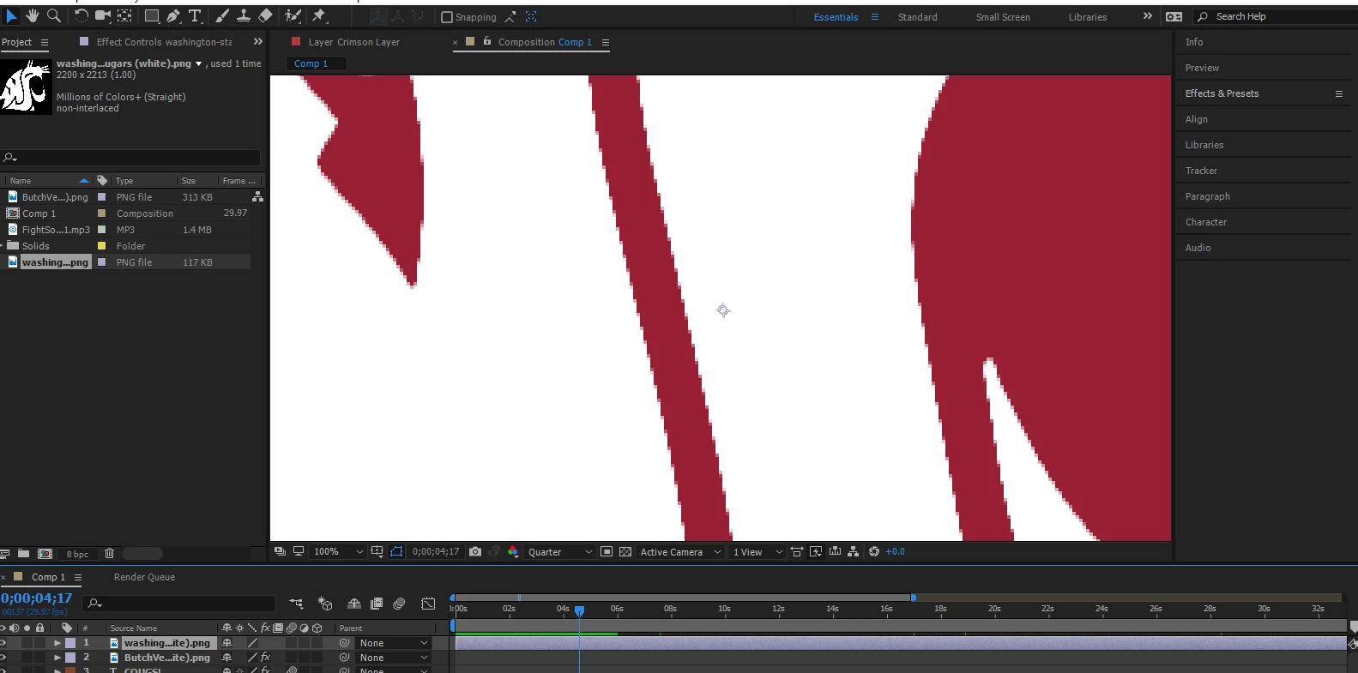This screenshot has height=673, width=1358.
Task: Toggle Frame Blending for timeline layers
Action: coord(377,604)
